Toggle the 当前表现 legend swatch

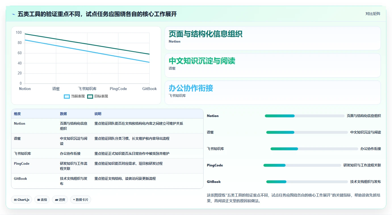pos(67,96)
